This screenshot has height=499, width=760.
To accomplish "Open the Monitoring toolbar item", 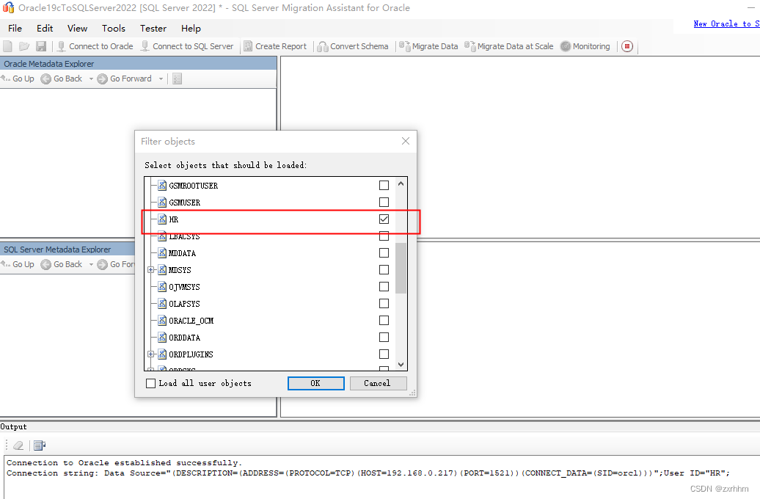I will point(585,46).
